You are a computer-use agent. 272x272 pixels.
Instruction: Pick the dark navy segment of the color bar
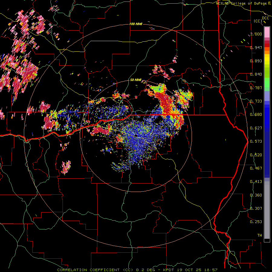267,154
